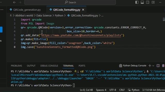Open the Python breadcrumb folder
The width and height of the screenshot is (165, 92).
click(59, 16)
